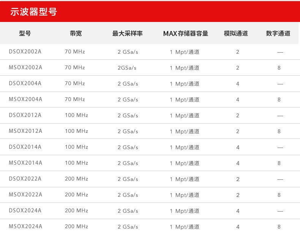Click the 型号 column header
Viewport: 300px width, 246px height.
point(25,33)
